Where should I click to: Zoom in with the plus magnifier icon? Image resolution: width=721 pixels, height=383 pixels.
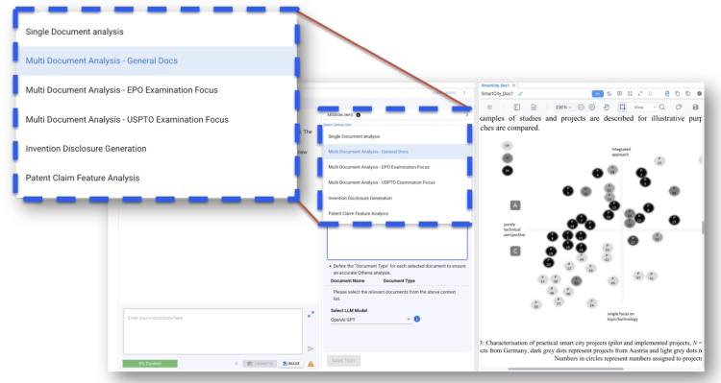592,107
